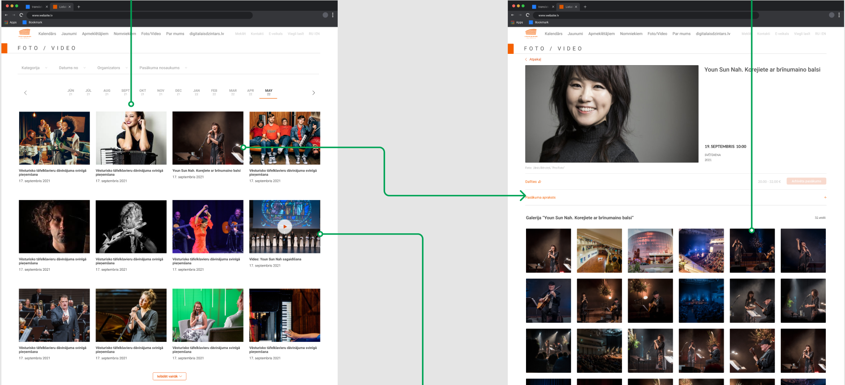Click the Dzintari logo in right window
Viewport: 845px width, 385px height.
[x=531, y=33]
